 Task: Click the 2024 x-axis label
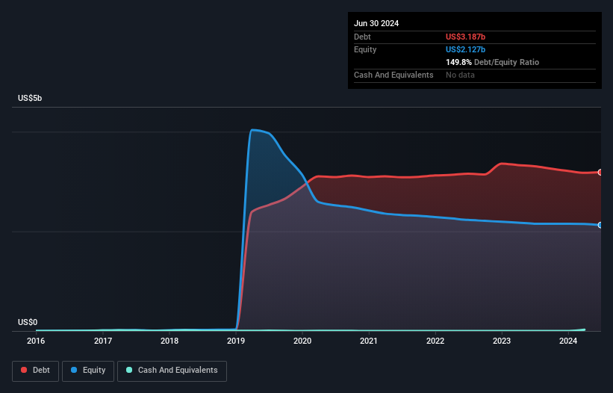[x=568, y=341]
